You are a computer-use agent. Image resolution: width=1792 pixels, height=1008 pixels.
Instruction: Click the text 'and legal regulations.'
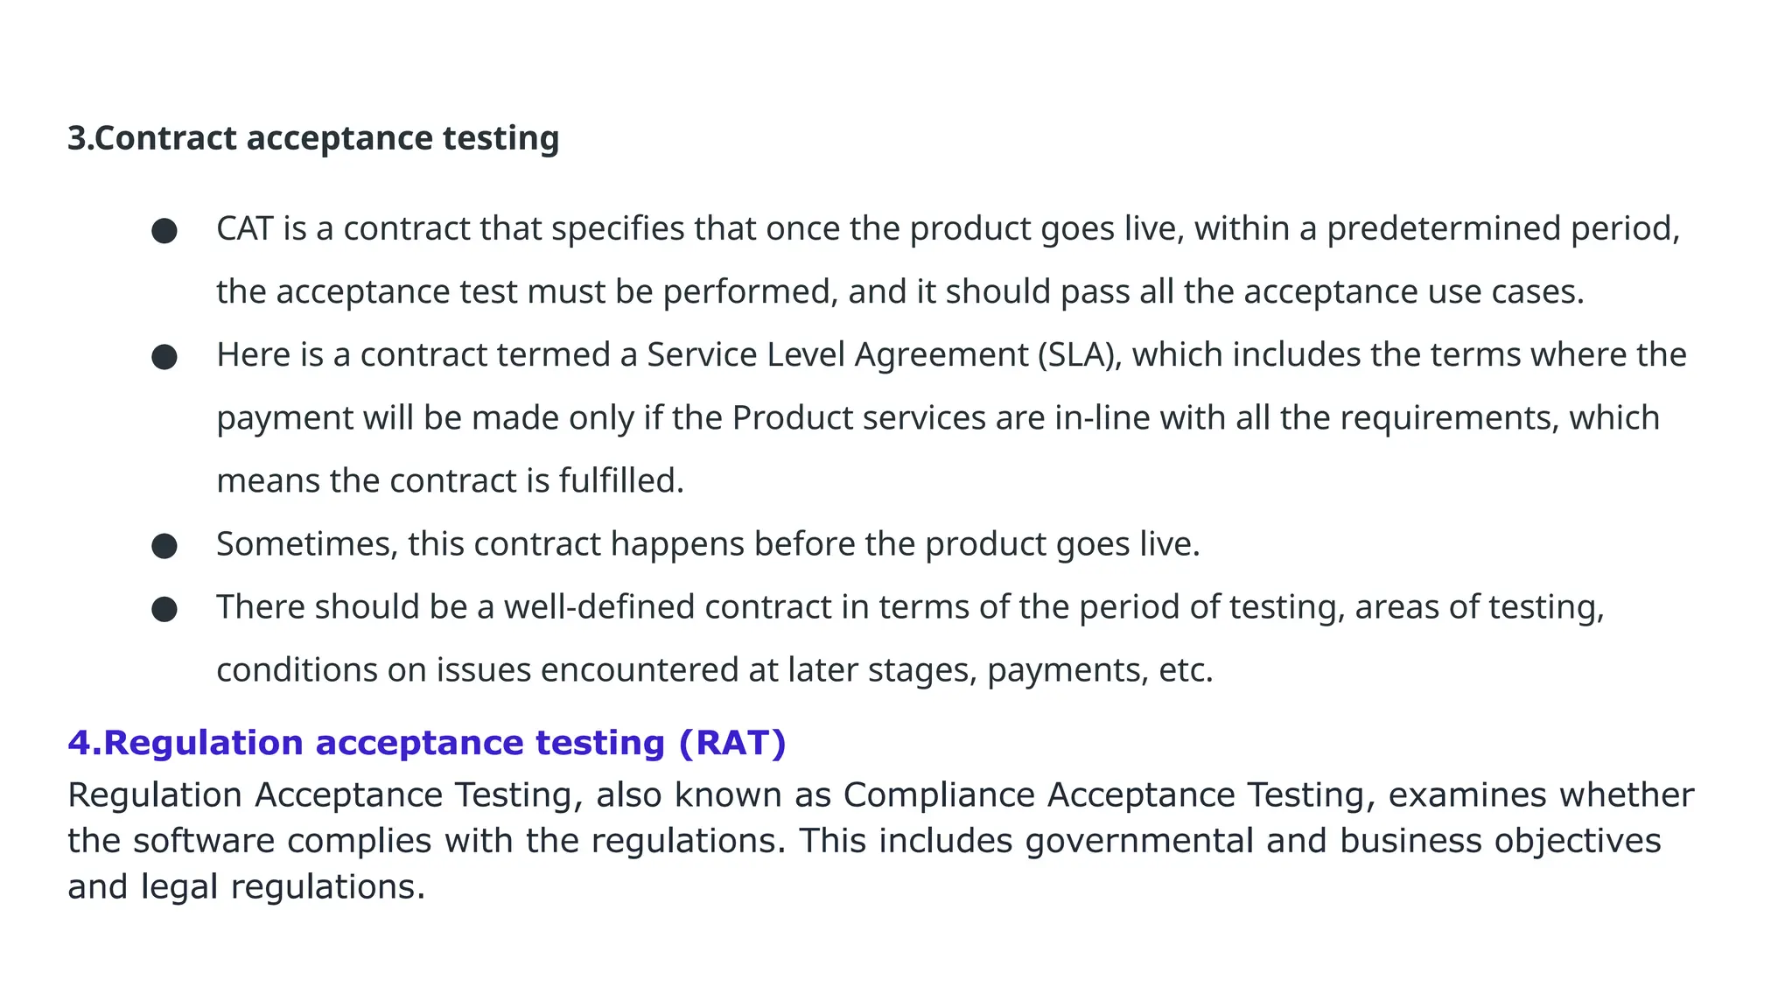tap(247, 887)
